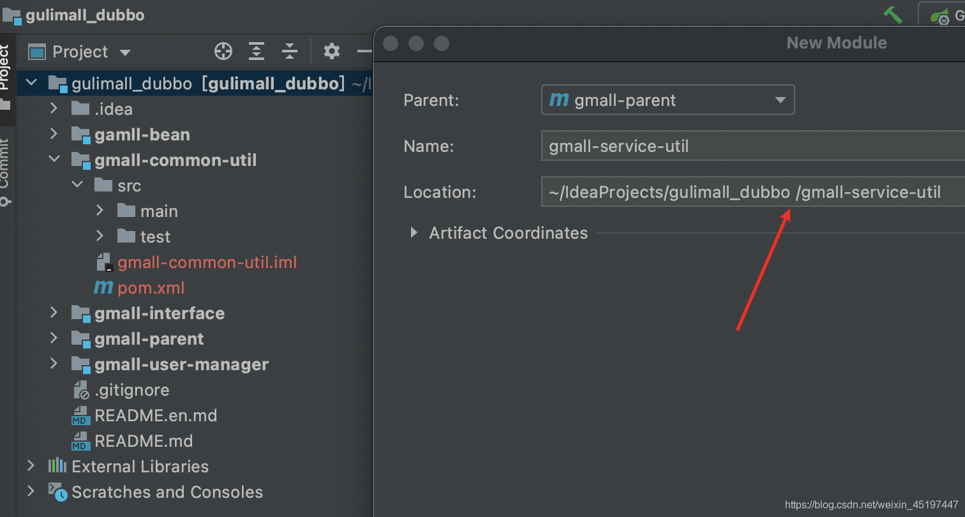Click the .gitignore file icon
The height and width of the screenshot is (517, 965).
[x=80, y=390]
